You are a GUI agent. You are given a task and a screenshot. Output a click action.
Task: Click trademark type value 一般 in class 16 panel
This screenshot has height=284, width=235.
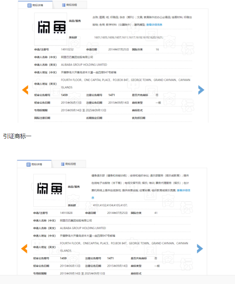(x=158, y=103)
